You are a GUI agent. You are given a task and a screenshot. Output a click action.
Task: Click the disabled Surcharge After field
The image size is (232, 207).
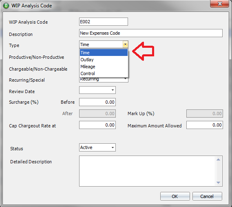(97, 114)
